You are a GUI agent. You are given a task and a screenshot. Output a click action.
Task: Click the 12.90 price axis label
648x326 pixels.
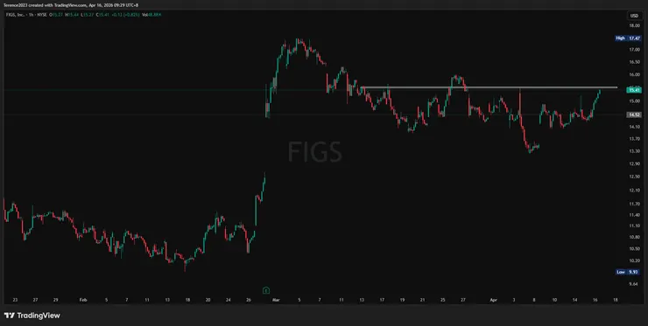click(634, 163)
